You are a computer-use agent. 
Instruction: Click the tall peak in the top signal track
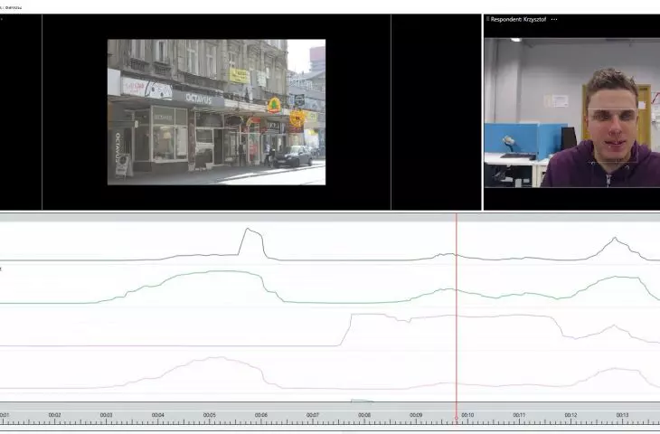pos(251,242)
